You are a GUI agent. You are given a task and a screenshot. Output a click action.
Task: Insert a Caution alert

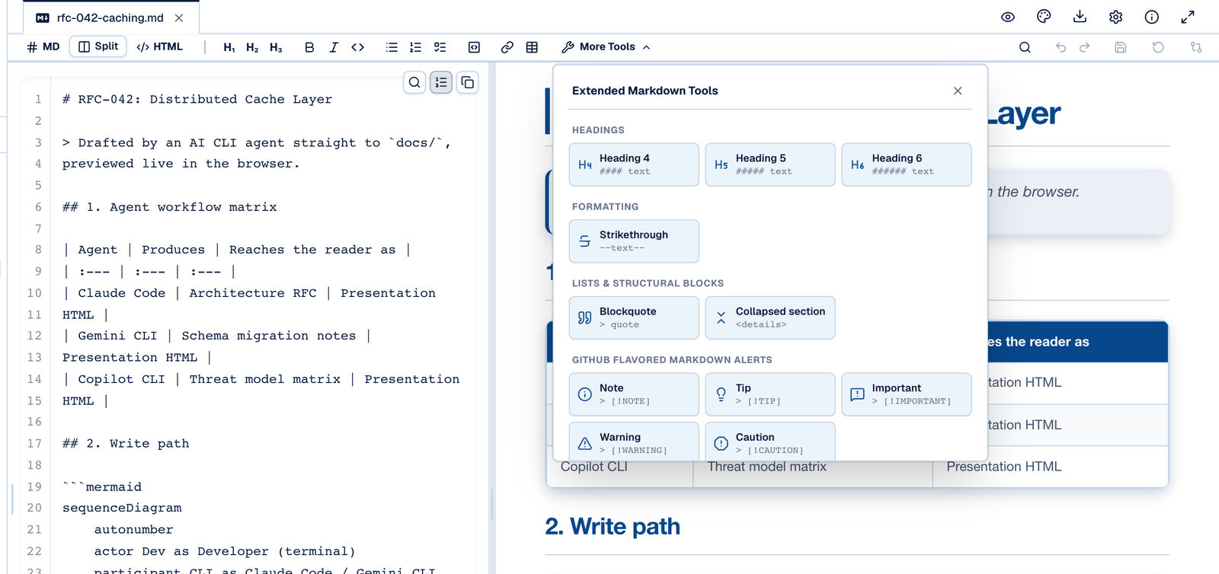tap(770, 442)
